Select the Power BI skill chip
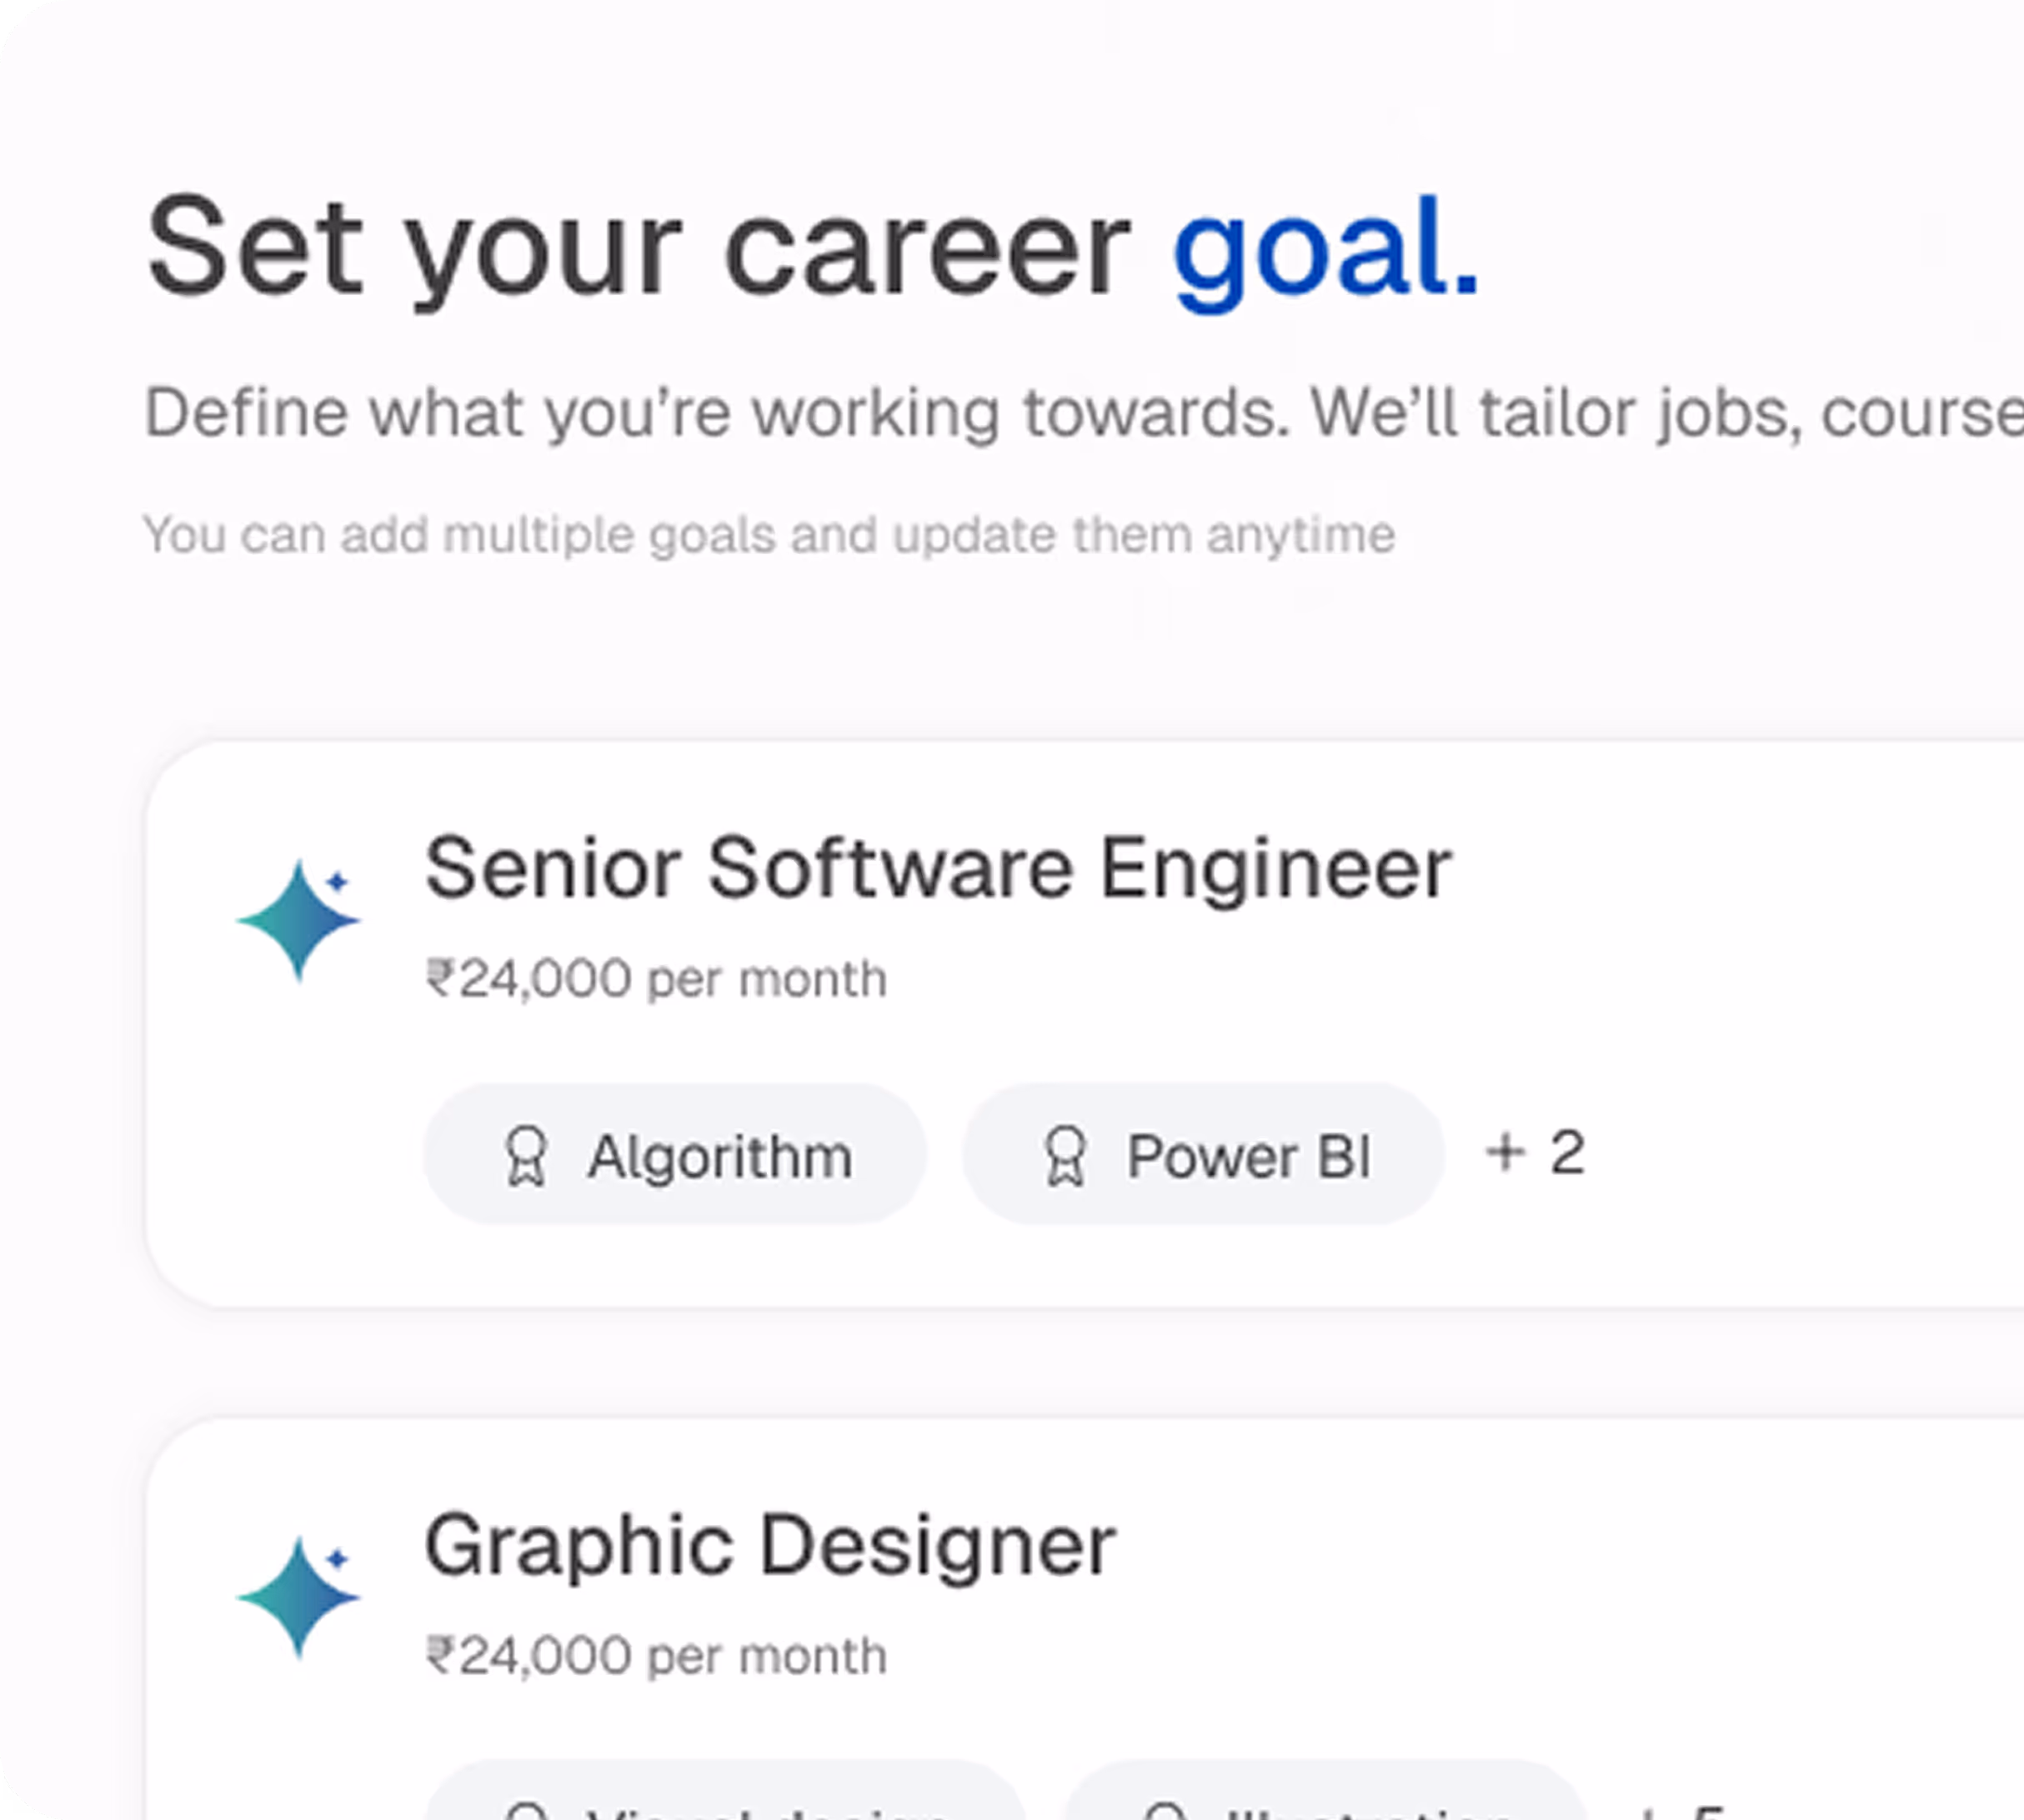Image resolution: width=2024 pixels, height=1820 pixels. click(x=1203, y=1154)
